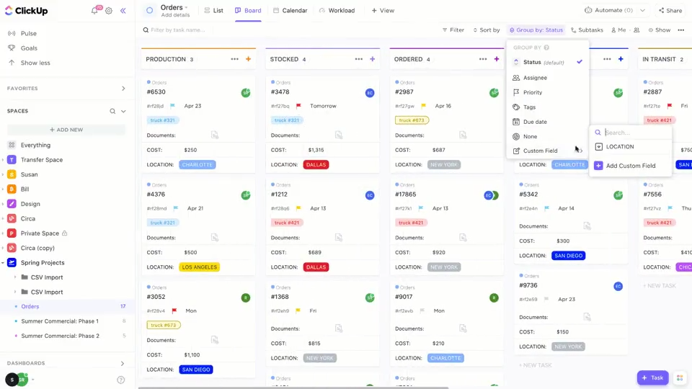Screen dimensions: 692x389
Task: Collapse the sidebar with double chevron
Action: pyautogui.click(x=123, y=11)
